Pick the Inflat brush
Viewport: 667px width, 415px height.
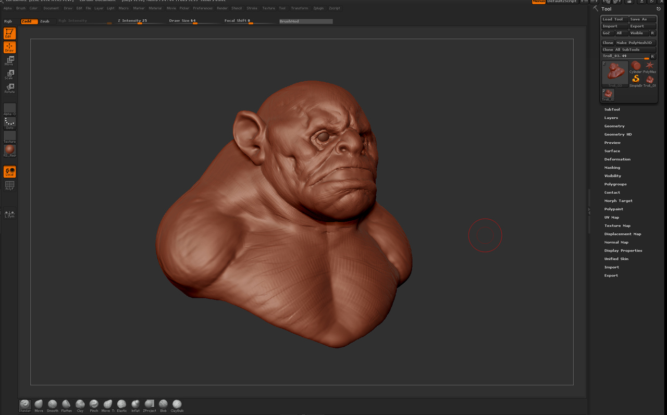pyautogui.click(x=135, y=405)
